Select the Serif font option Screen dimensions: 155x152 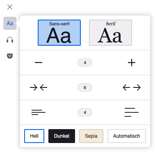[110, 33]
